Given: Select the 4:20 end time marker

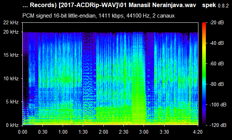Looking at the screenshot, I should (x=198, y=132).
